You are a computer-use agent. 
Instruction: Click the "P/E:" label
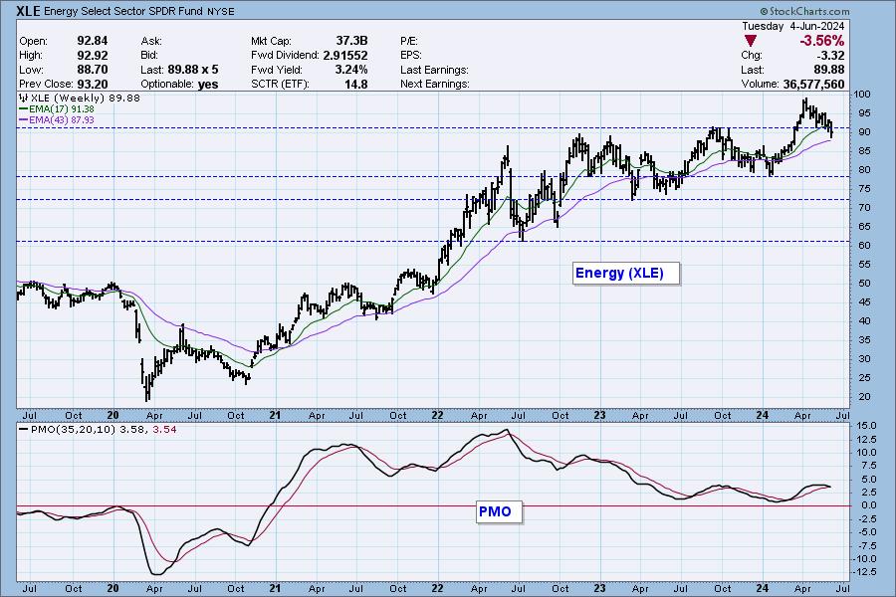409,41
